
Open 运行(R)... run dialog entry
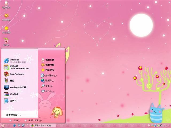[48, 91]
